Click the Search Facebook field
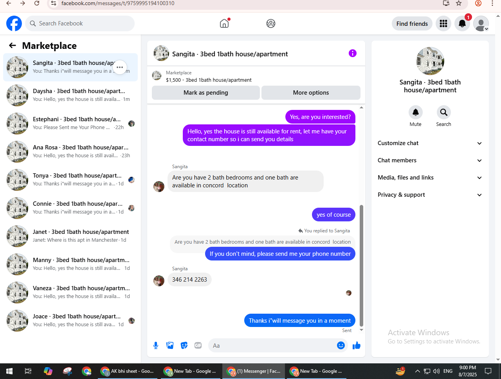This screenshot has width=501, height=379. (x=80, y=23)
